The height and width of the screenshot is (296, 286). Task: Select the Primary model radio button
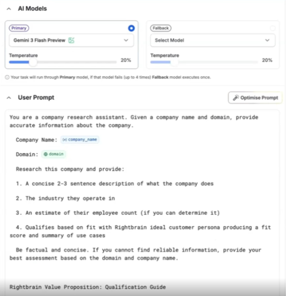pyautogui.click(x=131, y=28)
